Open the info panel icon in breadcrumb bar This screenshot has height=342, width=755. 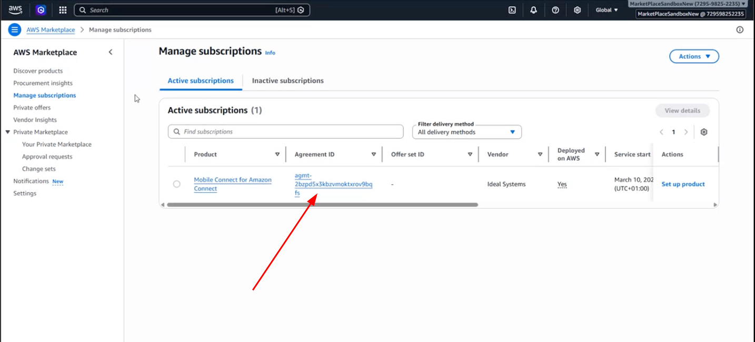pyautogui.click(x=740, y=30)
